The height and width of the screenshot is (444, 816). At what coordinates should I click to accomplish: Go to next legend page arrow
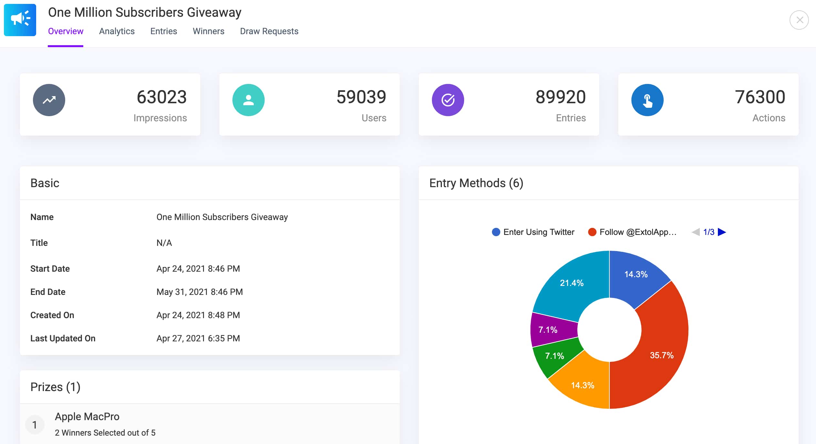722,232
